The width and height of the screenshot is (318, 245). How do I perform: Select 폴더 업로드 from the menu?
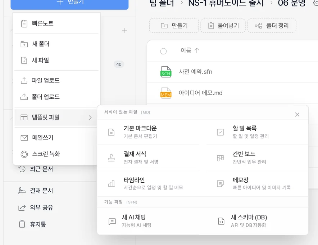[x=56, y=97]
